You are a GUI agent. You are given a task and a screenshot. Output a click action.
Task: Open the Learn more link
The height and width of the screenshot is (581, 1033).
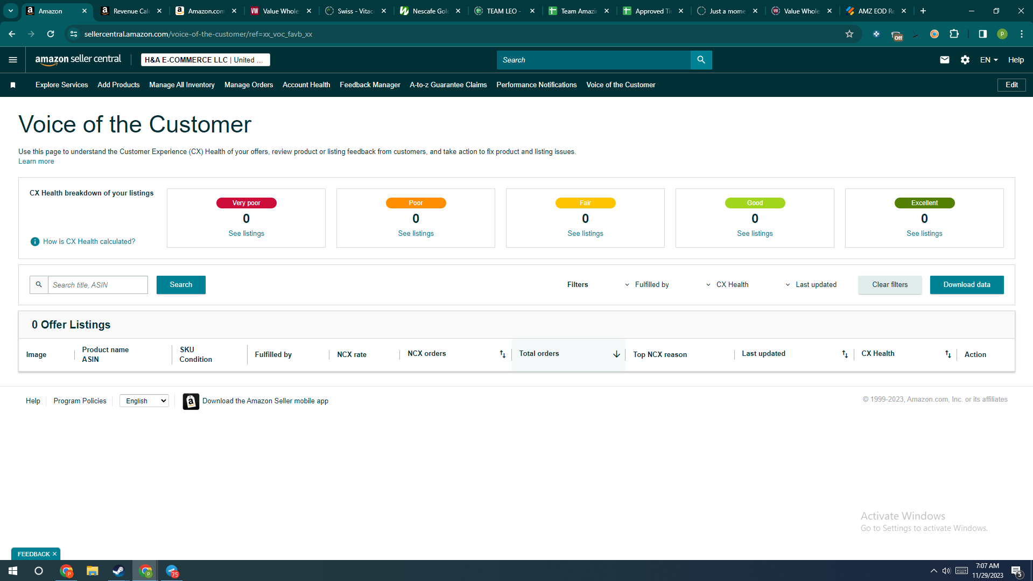point(36,162)
